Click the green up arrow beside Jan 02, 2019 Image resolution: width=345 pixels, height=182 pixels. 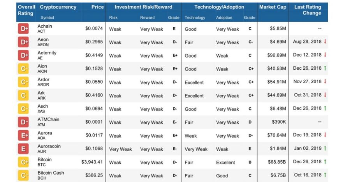(325, 149)
